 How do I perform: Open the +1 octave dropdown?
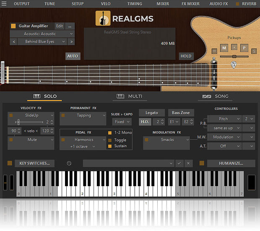83,147
